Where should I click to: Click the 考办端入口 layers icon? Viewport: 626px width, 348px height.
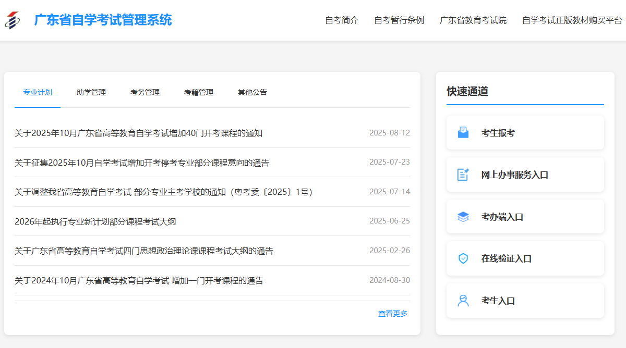point(463,217)
